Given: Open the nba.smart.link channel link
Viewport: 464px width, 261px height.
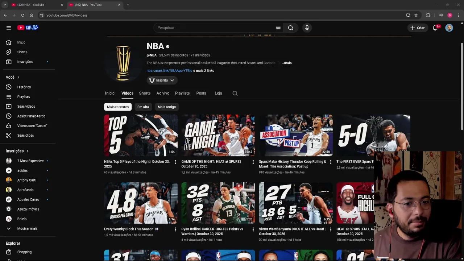Looking at the screenshot, I should [169, 71].
